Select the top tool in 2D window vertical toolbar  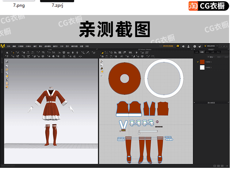pos(102,62)
